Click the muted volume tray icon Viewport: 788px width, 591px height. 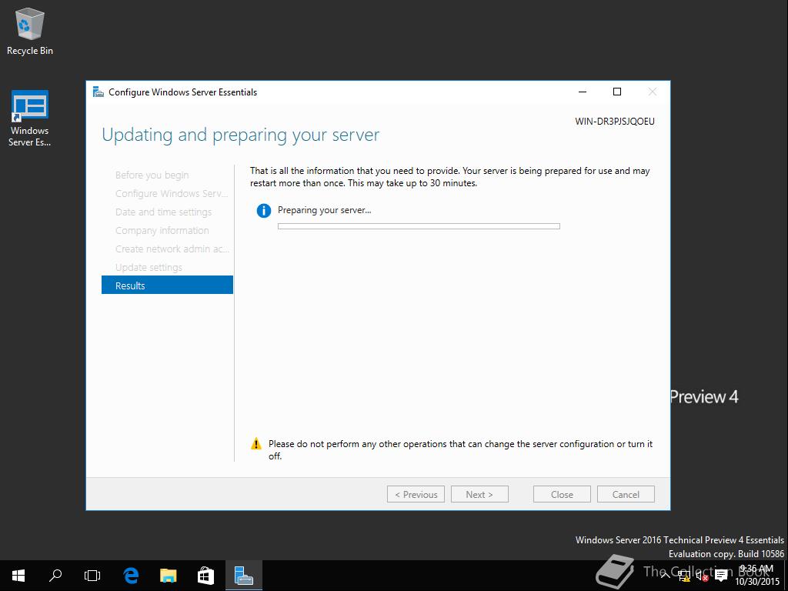tap(702, 576)
